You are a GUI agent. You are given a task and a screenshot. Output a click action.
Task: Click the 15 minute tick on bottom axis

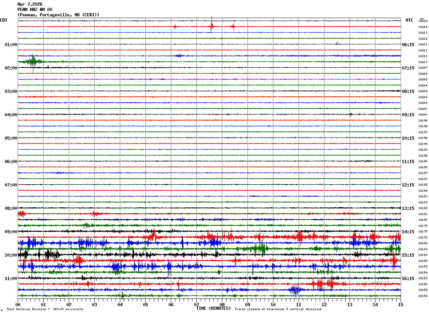click(401, 304)
